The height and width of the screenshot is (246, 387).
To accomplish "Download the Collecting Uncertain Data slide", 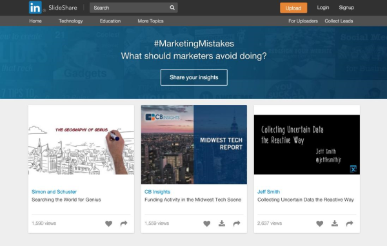I will (334, 223).
